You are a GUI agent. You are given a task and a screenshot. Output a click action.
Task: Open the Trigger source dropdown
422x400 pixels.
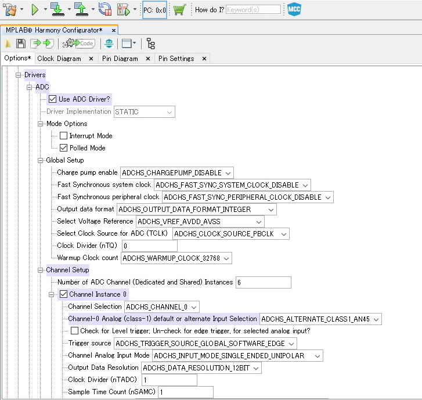pyautogui.click(x=205, y=344)
